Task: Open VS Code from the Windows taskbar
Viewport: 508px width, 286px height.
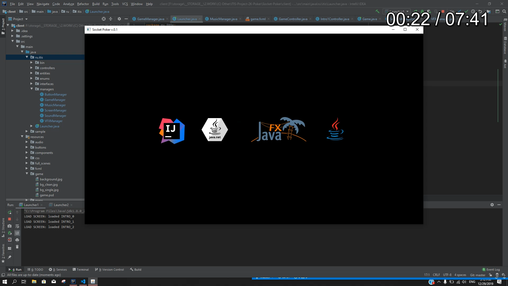Action: pos(83,281)
